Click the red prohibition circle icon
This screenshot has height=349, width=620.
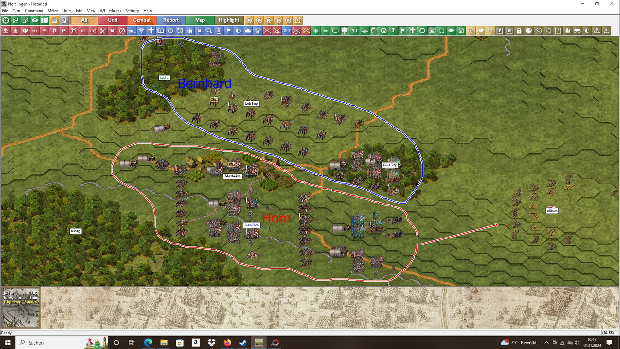click(x=122, y=31)
